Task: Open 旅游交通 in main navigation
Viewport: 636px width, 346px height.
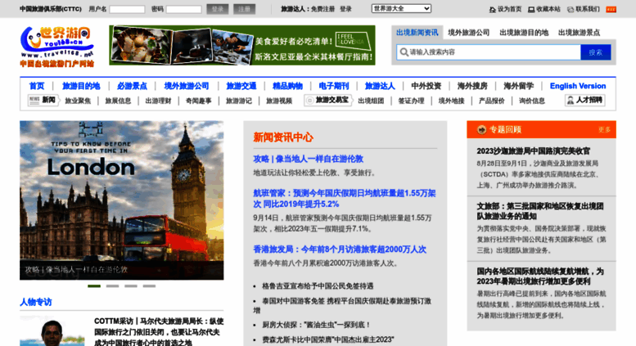Action: 241,86
